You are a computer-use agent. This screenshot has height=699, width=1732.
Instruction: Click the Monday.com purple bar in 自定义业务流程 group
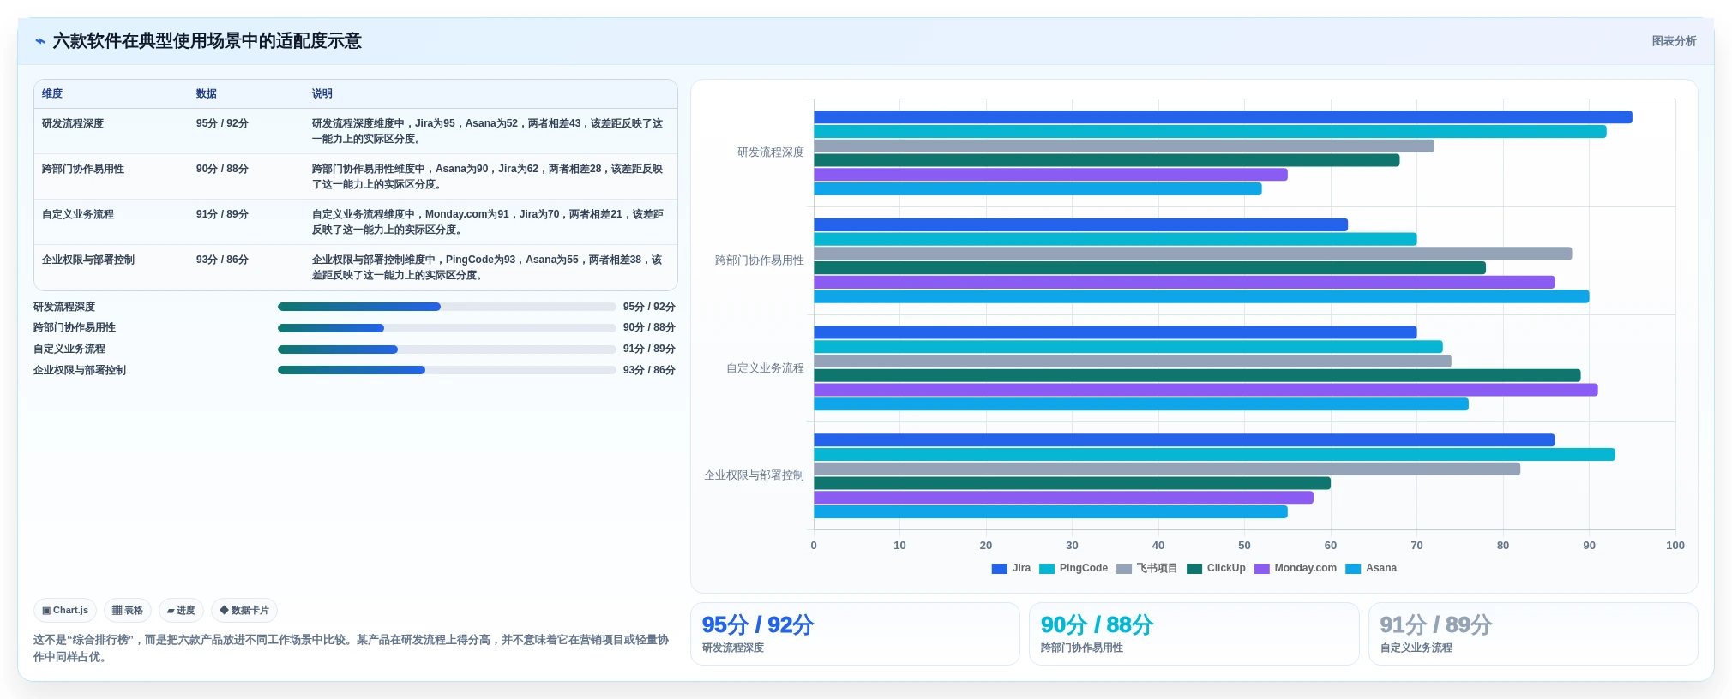pyautogui.click(x=1206, y=390)
